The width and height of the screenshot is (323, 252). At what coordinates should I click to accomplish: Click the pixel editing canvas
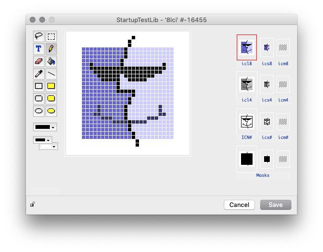(x=128, y=93)
